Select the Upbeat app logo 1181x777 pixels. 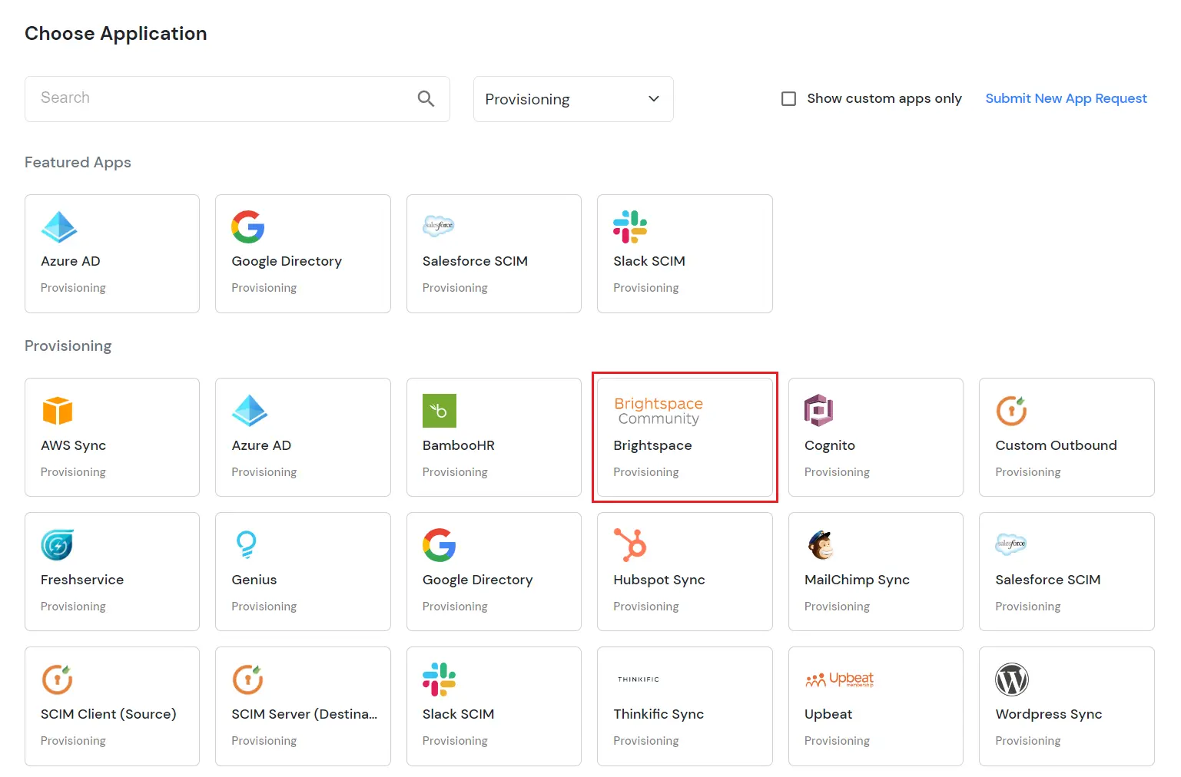(x=839, y=679)
